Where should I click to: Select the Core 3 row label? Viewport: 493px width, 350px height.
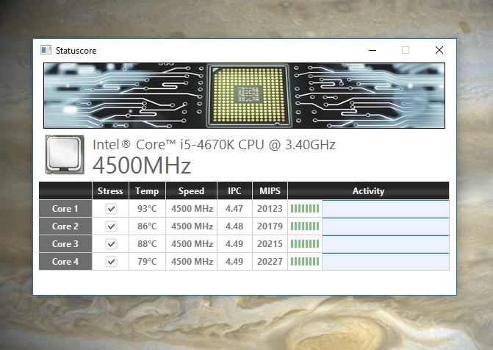tap(65, 244)
